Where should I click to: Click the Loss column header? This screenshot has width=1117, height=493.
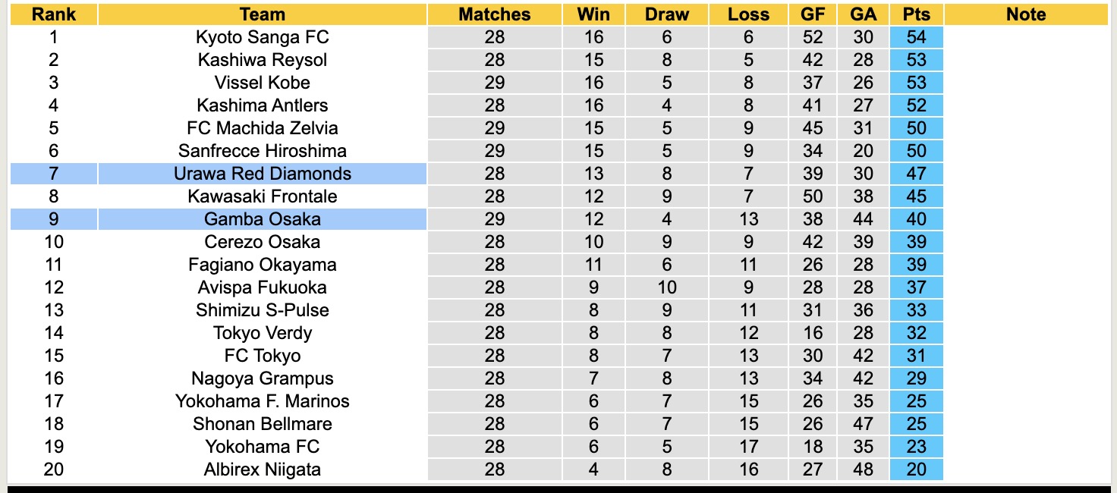(748, 14)
